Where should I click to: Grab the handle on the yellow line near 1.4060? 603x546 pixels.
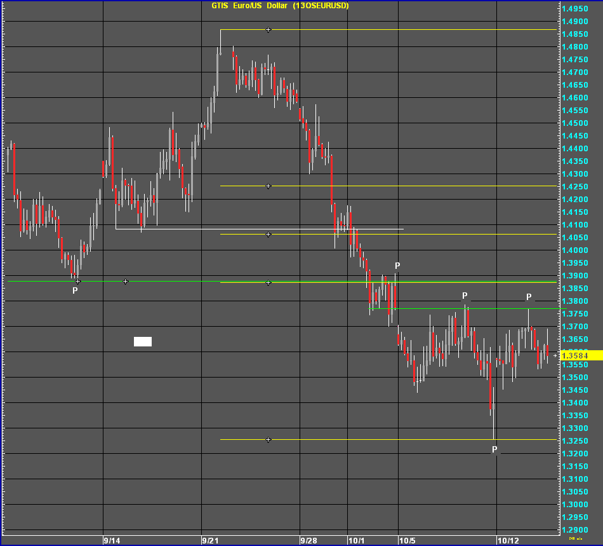pyautogui.click(x=268, y=235)
